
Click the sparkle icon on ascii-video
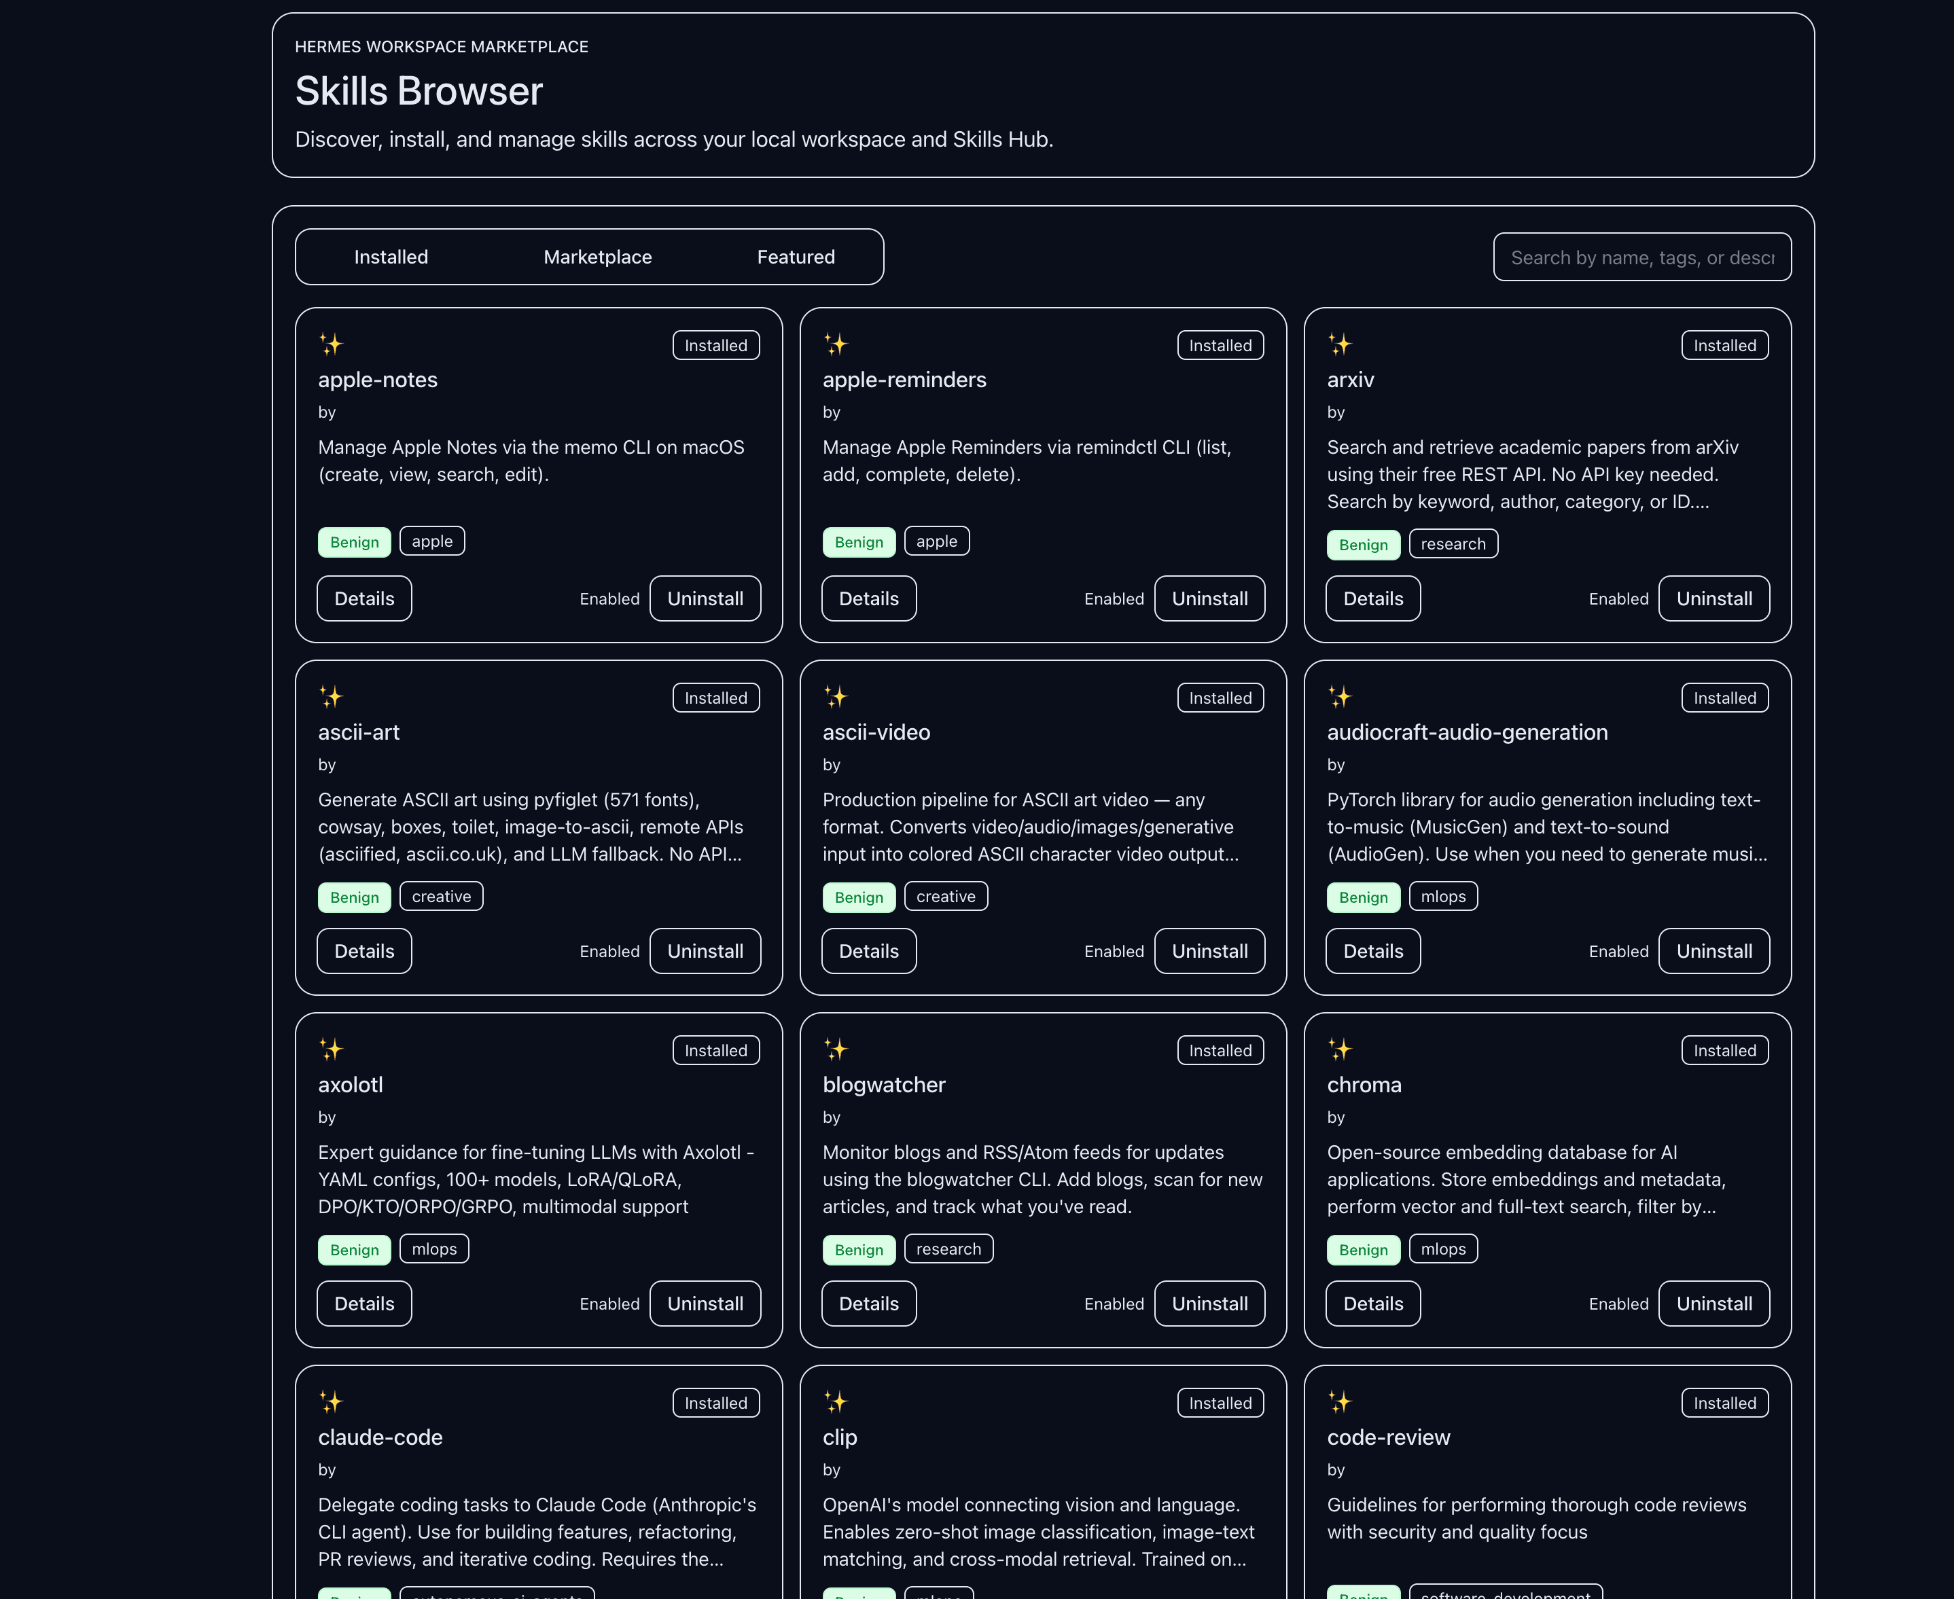point(836,697)
